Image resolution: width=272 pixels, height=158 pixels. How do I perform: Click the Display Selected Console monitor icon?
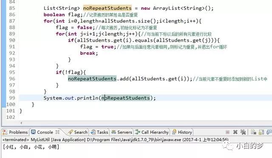(x=269, y=132)
